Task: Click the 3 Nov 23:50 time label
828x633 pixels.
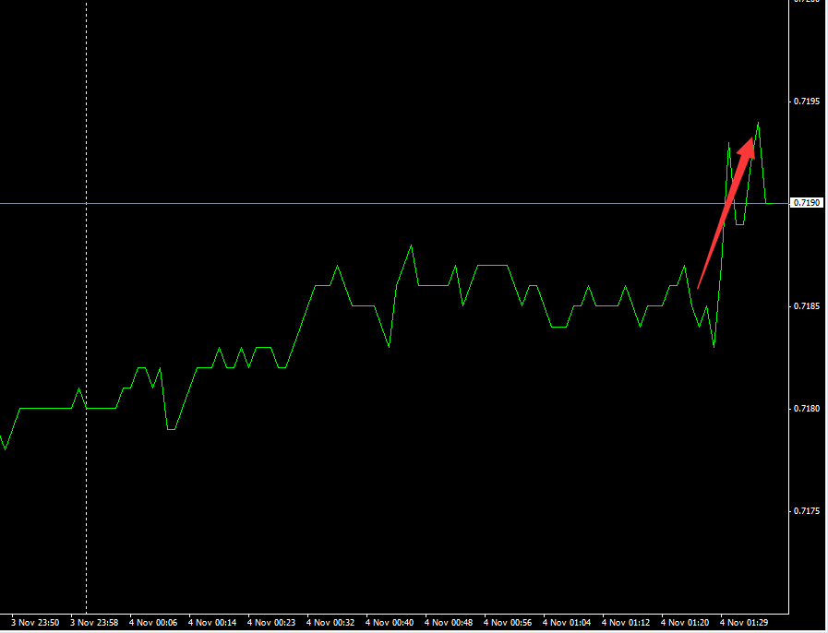Action: click(35, 623)
